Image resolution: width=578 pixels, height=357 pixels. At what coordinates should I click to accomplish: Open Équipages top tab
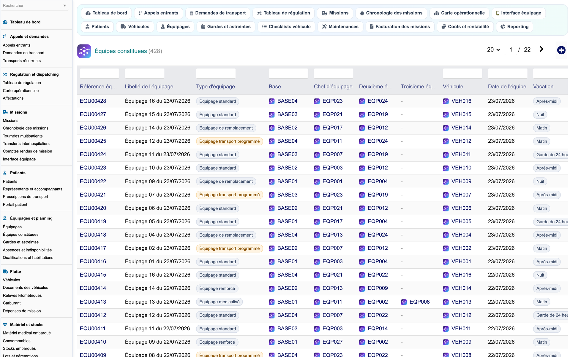(175, 27)
